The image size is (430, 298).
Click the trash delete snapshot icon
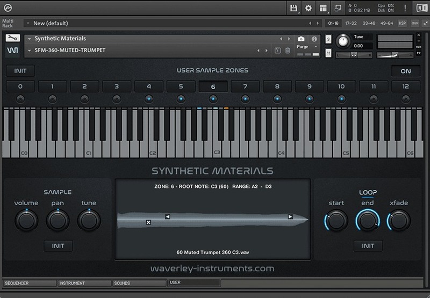coord(288,50)
